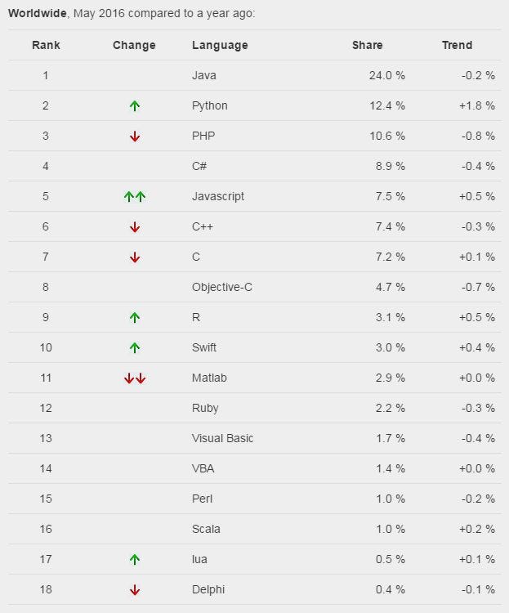Click the red down arrow beside C++
Image resolution: width=509 pixels, height=613 pixels.
click(x=135, y=226)
